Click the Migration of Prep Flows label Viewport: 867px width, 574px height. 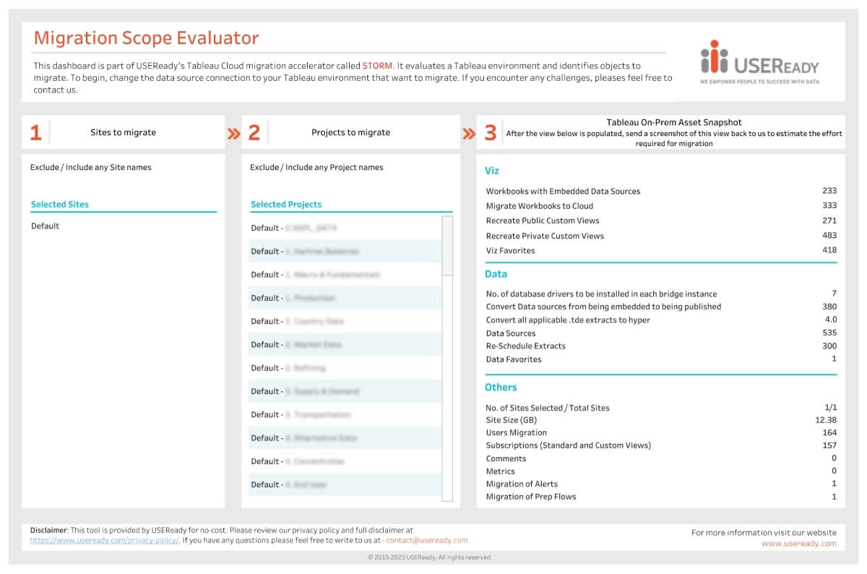(531, 497)
